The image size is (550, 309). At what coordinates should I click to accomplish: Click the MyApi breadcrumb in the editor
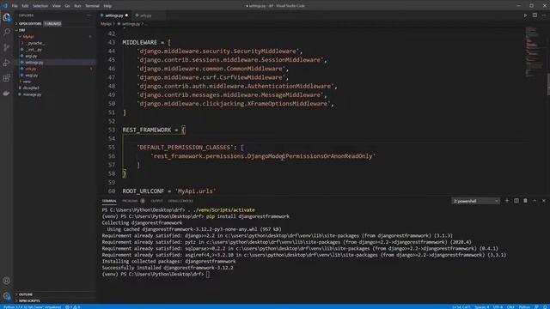[106, 24]
